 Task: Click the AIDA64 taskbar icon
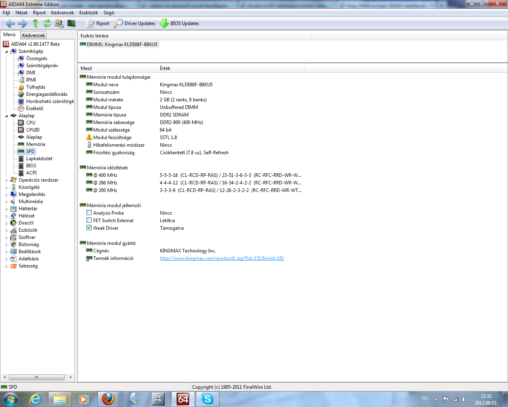click(x=183, y=399)
